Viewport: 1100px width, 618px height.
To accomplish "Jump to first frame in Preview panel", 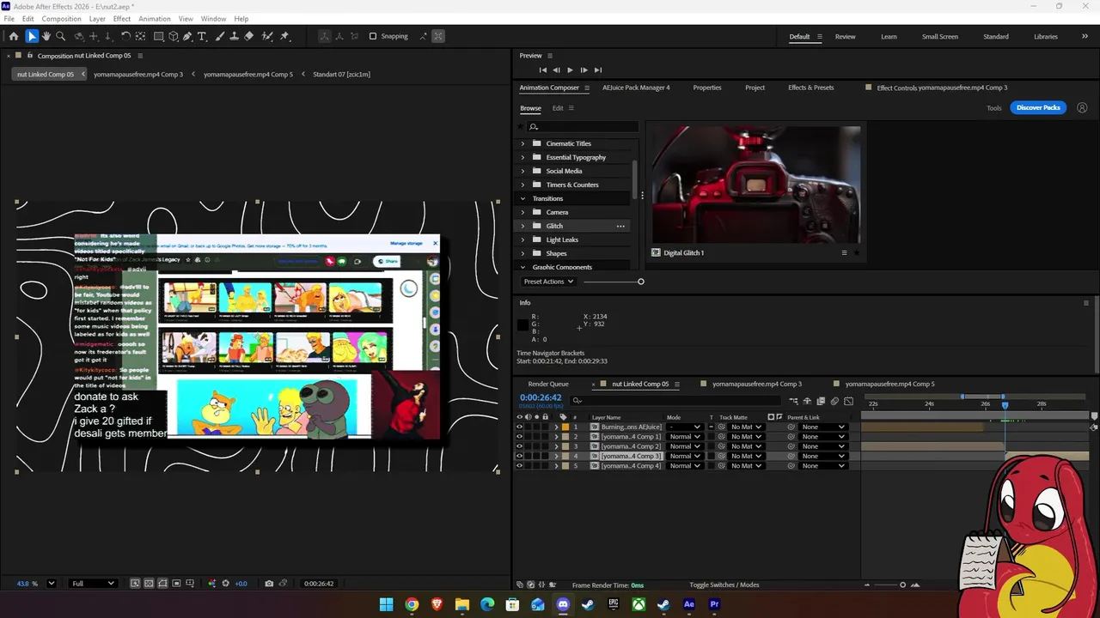I will (x=543, y=70).
